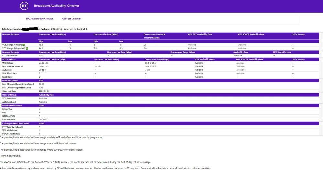This screenshot has height=170, width=323.
Task: Select "Max Observed Upstream Speed" label
Action: [17, 88]
